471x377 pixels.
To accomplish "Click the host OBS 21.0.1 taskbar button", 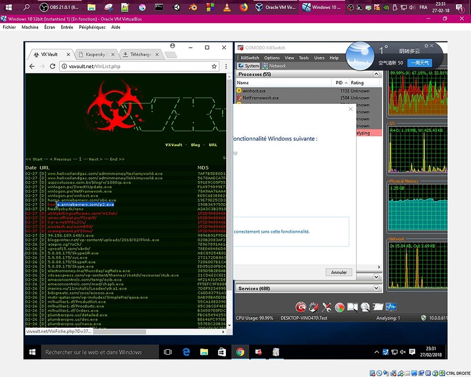I will click(x=60, y=7).
